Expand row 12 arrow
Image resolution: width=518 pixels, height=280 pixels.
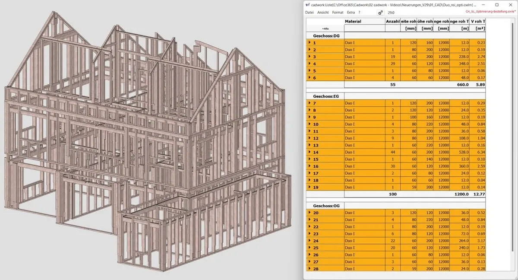310,138
